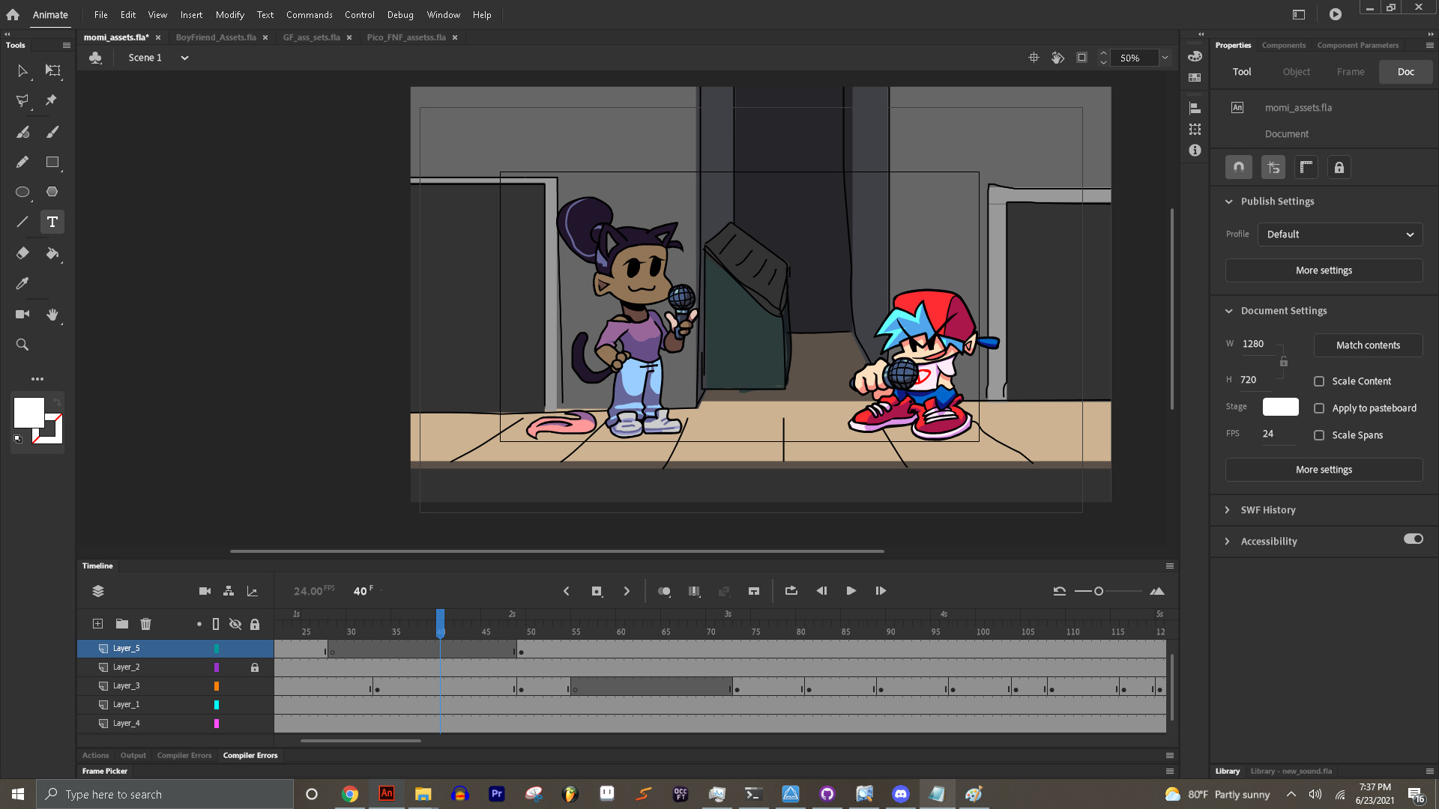Open the Scene 1 dropdown
This screenshot has width=1439, height=809.
tap(184, 58)
